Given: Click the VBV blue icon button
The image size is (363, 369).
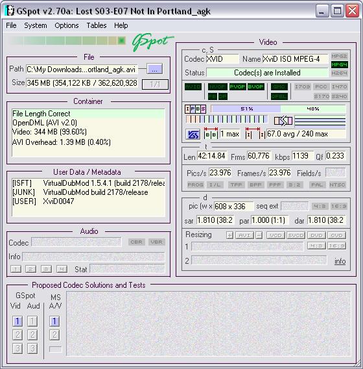Looking at the screenshot, I should pos(193,134).
